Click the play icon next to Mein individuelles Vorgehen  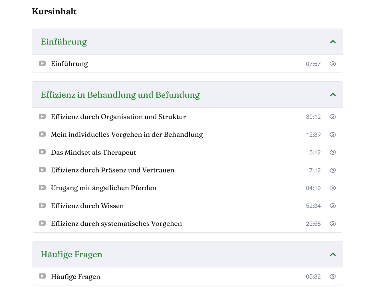click(42, 134)
